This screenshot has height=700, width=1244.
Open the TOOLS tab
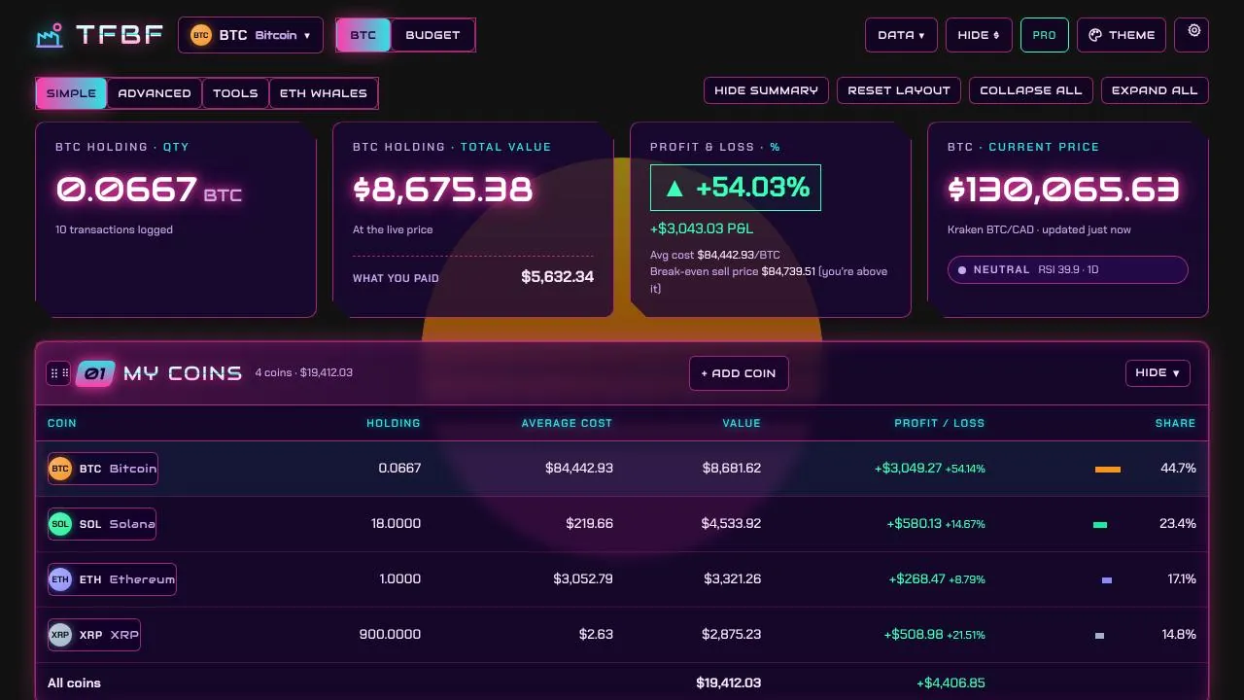click(235, 93)
